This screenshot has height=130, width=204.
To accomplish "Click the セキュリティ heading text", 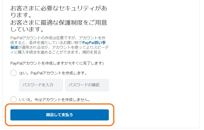I will (77, 8).
